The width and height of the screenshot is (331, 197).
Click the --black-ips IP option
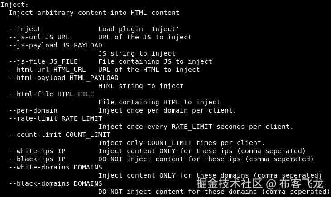click(37, 159)
